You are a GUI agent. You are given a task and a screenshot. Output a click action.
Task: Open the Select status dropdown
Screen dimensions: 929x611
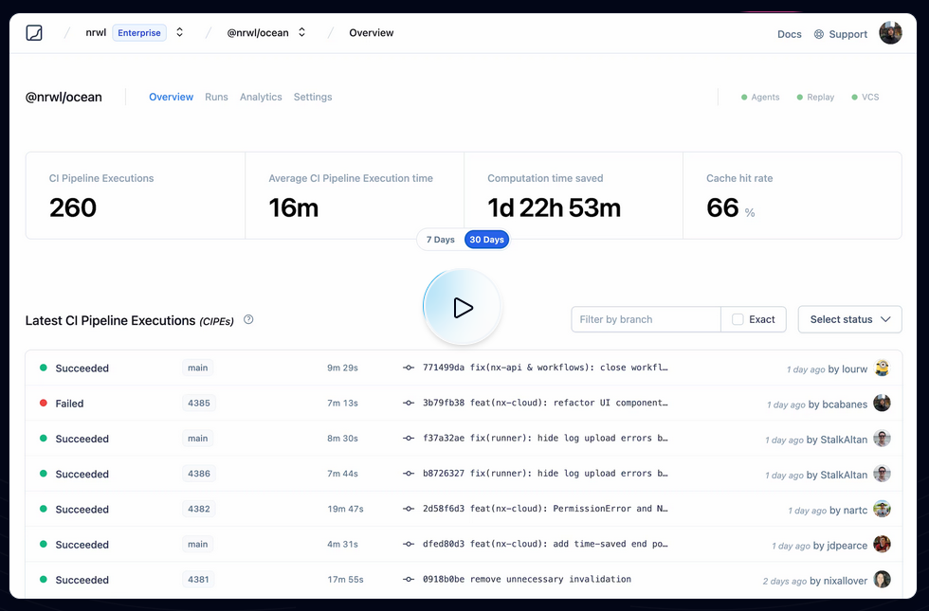pos(849,320)
